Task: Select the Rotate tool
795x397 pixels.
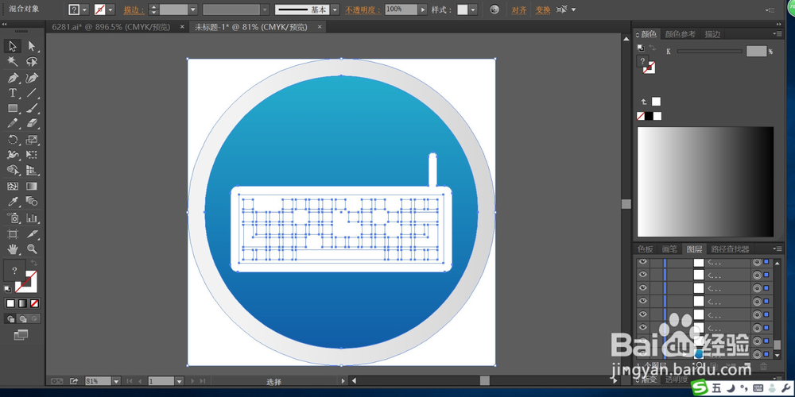Action: [x=13, y=139]
